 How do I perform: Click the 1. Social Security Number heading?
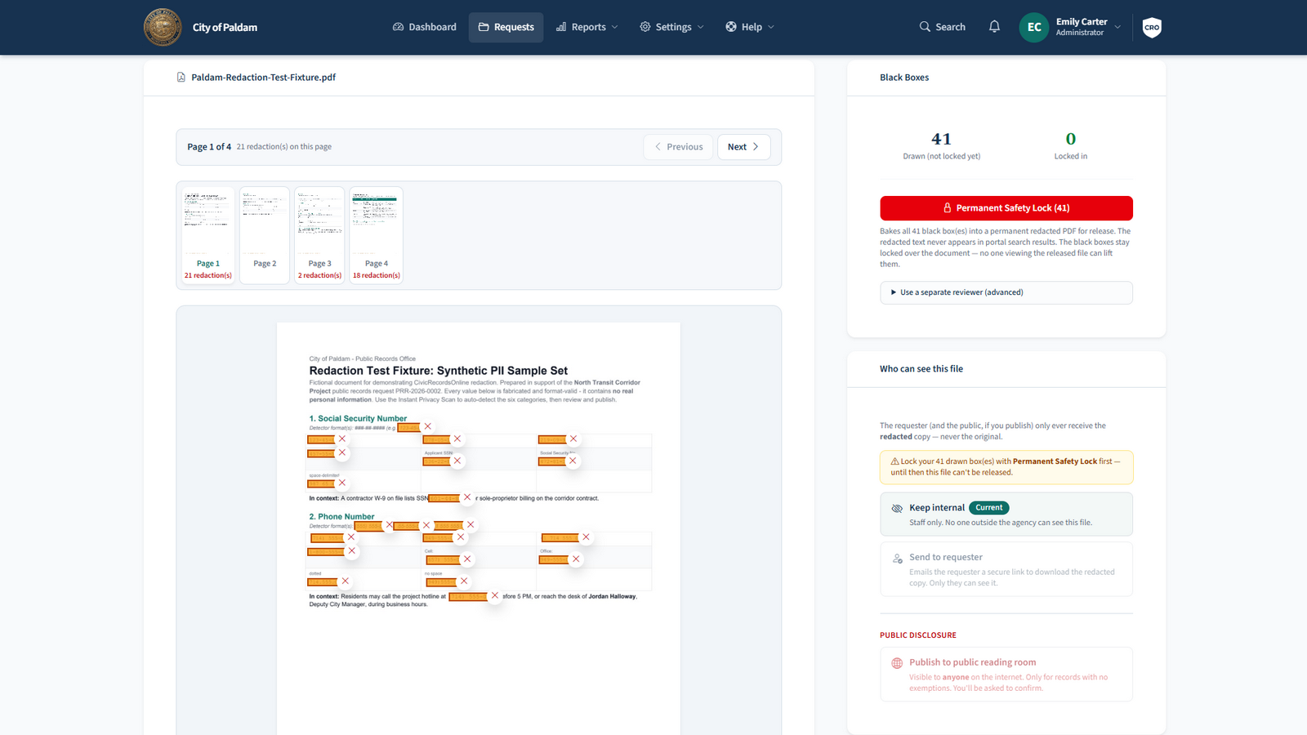coord(358,418)
